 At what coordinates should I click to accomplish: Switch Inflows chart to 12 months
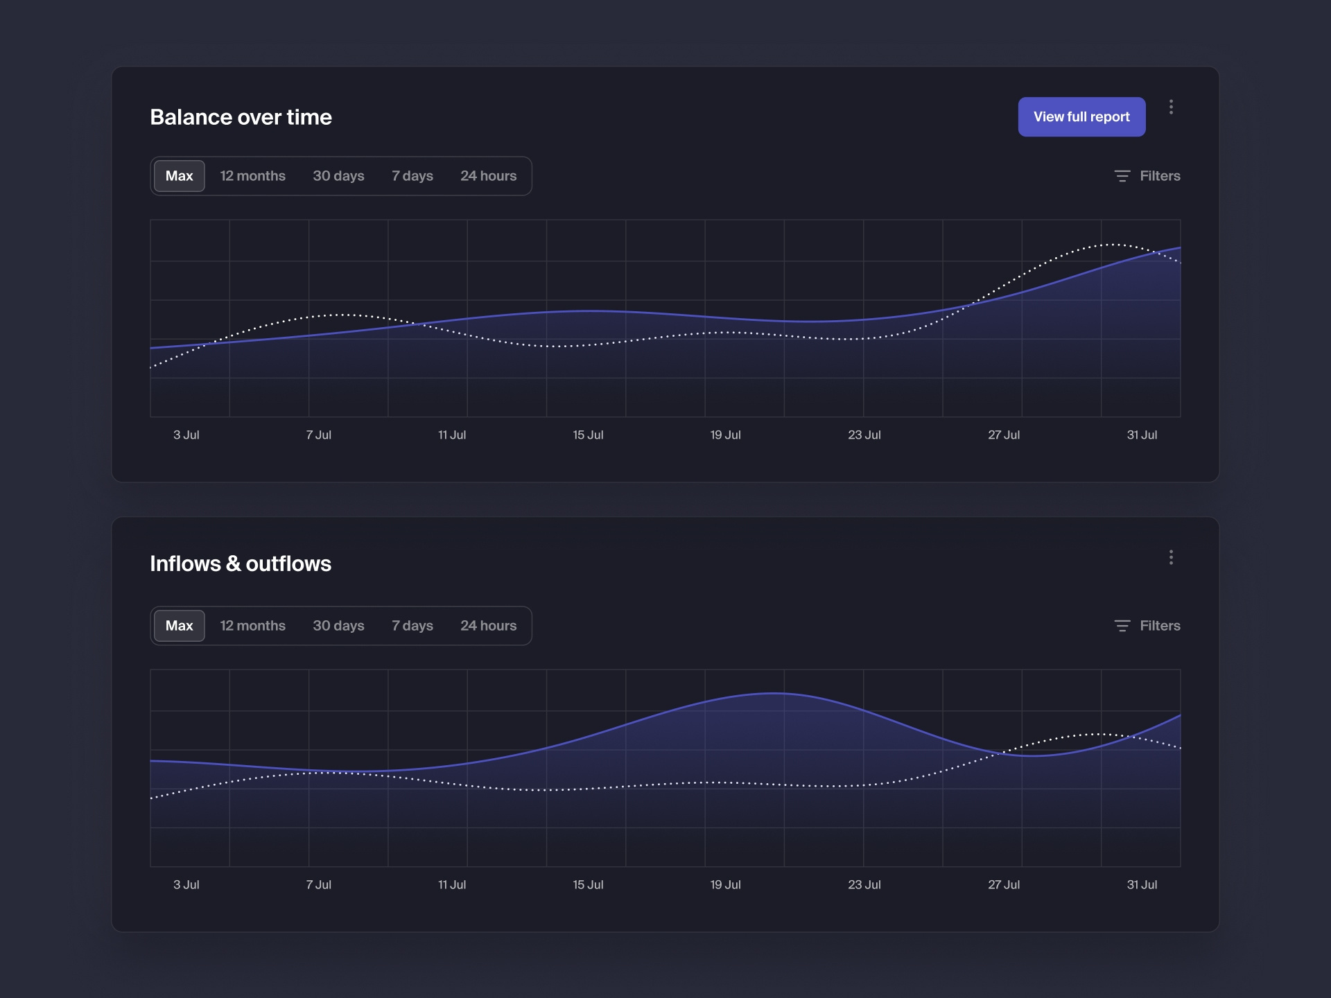(252, 626)
